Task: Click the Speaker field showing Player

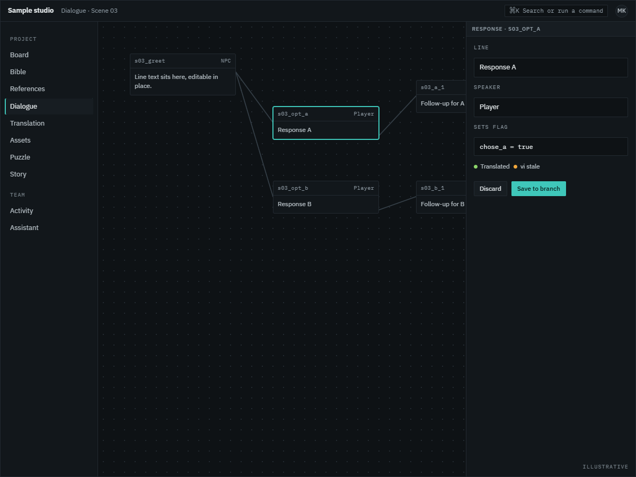Action: click(551, 107)
